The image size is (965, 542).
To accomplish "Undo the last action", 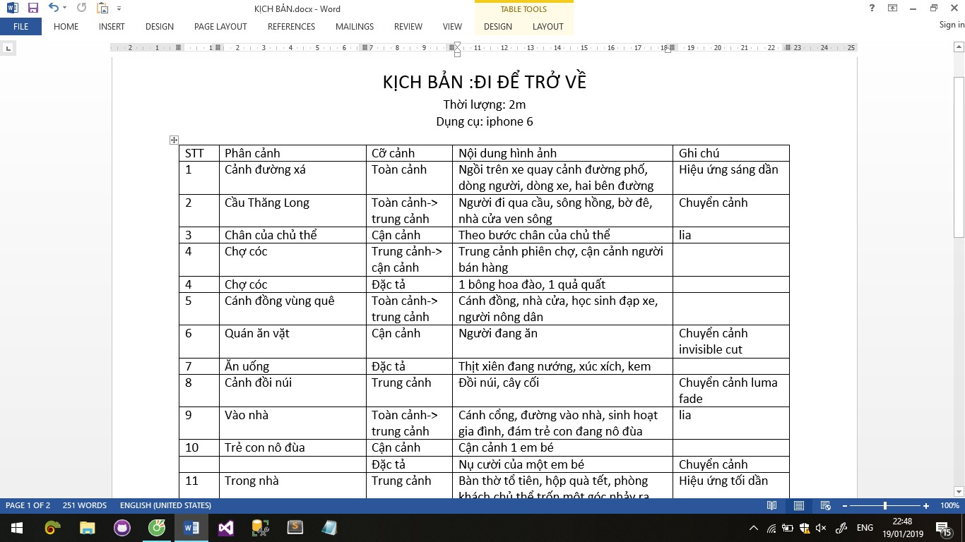I will click(53, 8).
